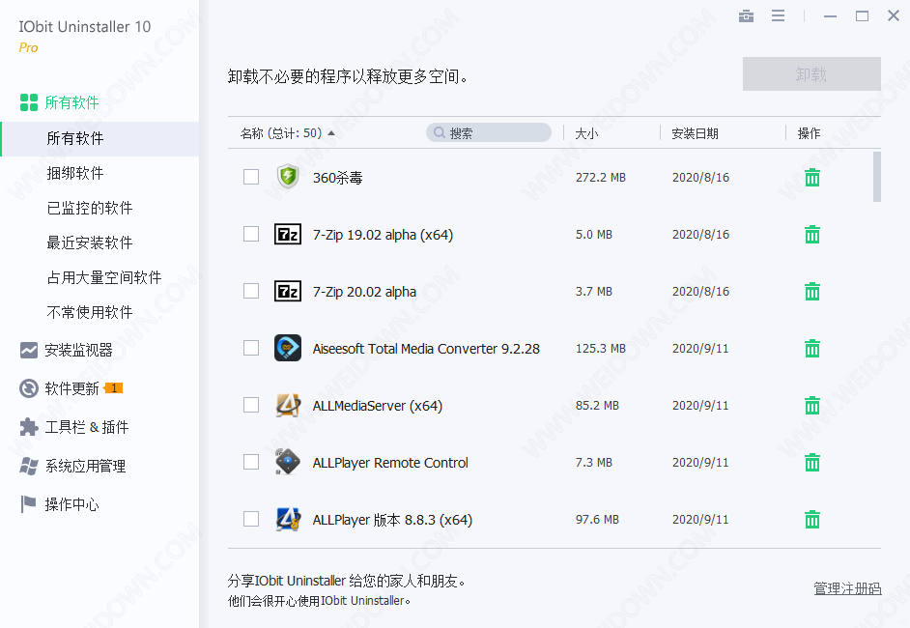Open the toolbox icon in title bar
910x628 pixels.
[746, 16]
